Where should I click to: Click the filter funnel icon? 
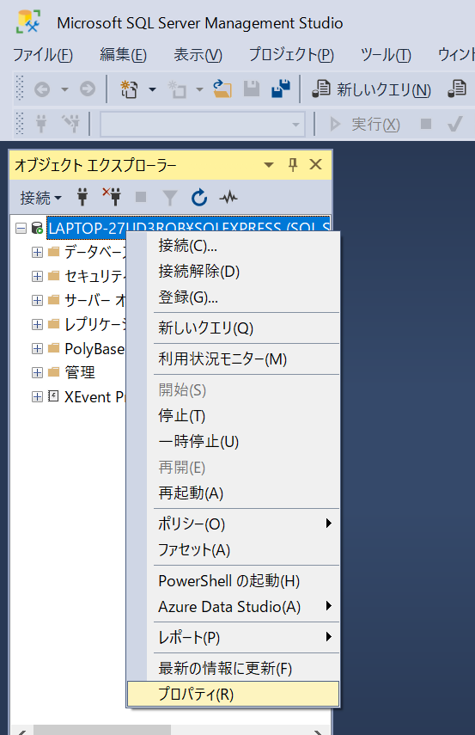169,198
